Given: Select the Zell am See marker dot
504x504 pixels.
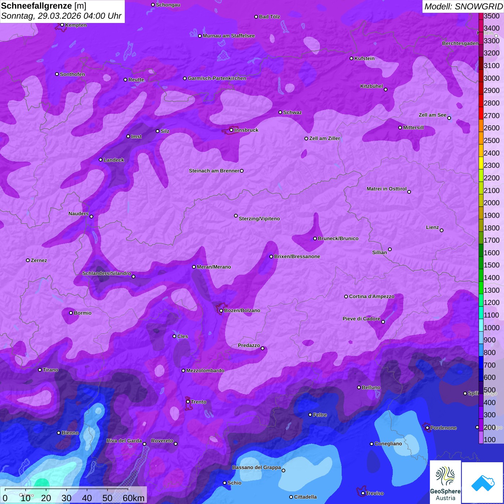Looking at the screenshot, I should tap(449, 118).
